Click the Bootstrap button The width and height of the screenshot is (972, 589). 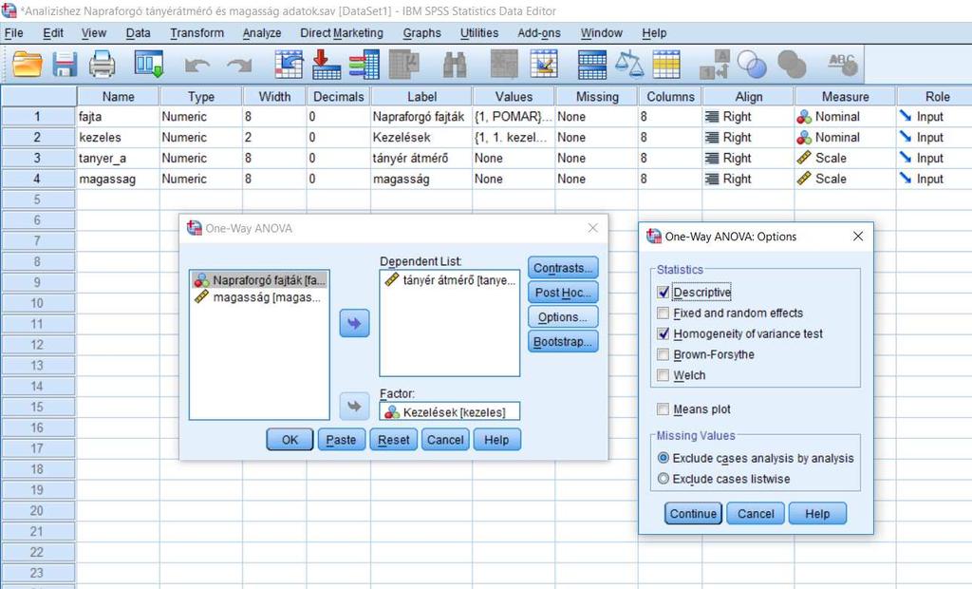563,341
